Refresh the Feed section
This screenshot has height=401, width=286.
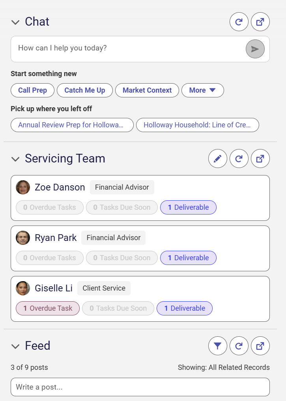(x=239, y=346)
